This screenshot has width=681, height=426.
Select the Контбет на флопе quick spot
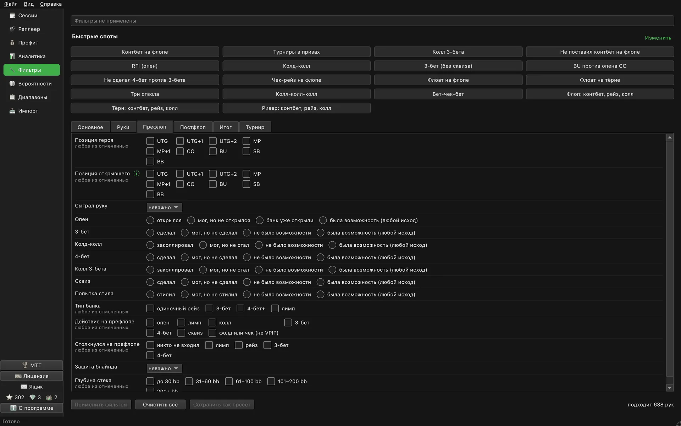click(x=145, y=52)
